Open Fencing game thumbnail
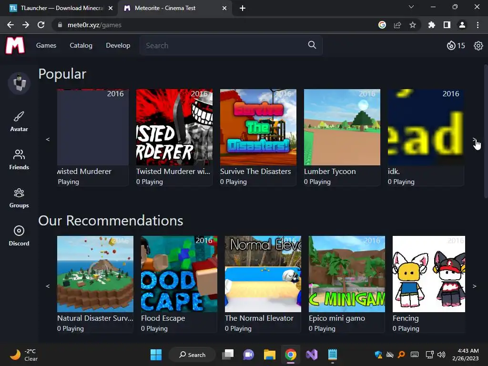The image size is (488, 366). (x=429, y=274)
